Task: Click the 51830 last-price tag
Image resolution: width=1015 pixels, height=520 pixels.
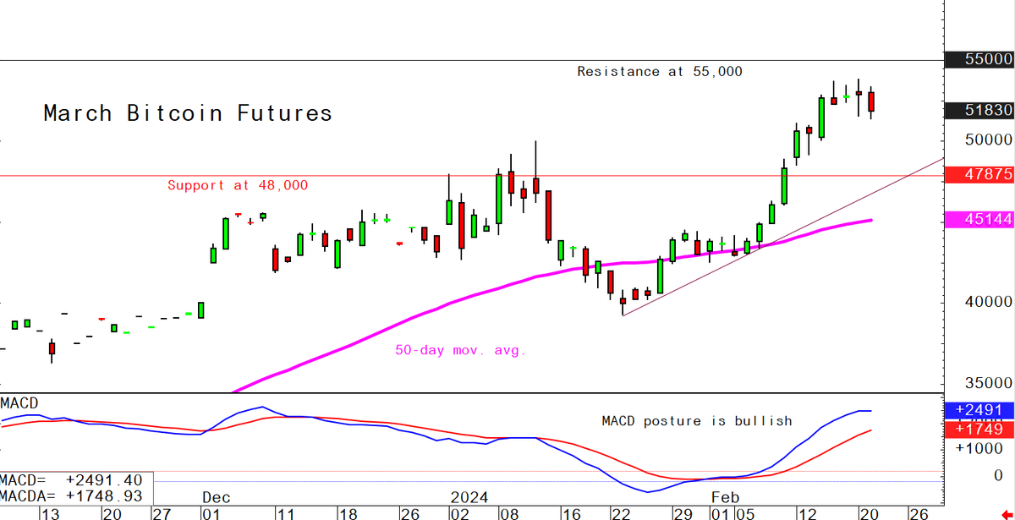Action: pos(979,110)
